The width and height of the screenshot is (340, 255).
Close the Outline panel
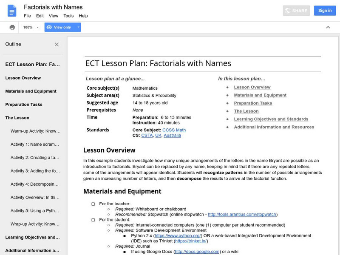click(x=57, y=44)
